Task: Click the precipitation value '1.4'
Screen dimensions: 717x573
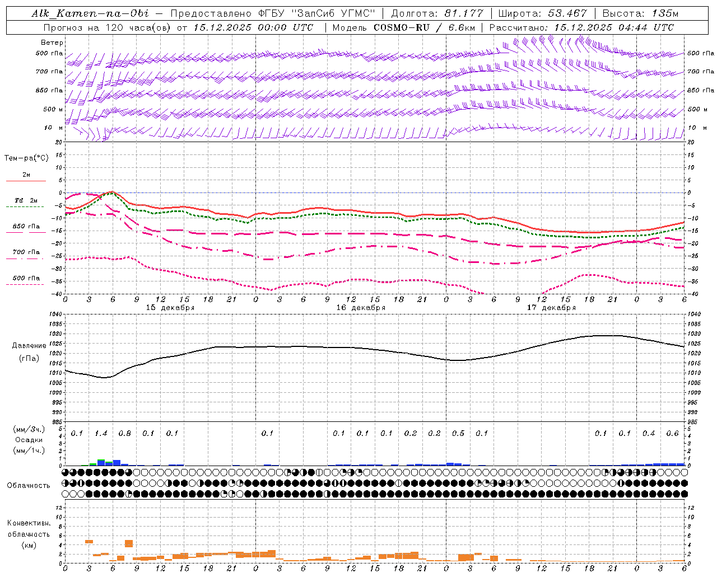Action: pos(101,434)
